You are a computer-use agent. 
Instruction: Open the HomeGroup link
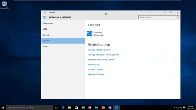94,64
